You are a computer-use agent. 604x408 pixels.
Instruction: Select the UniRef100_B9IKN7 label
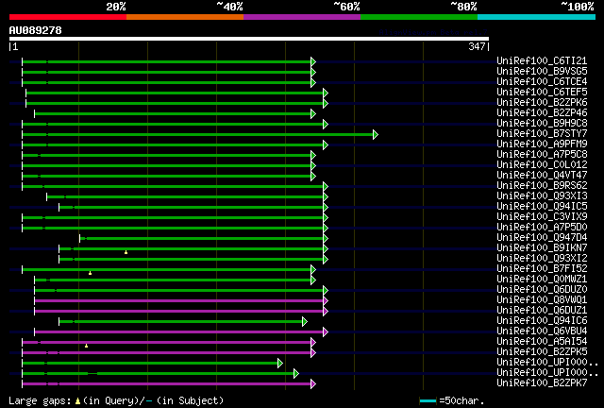(542, 248)
